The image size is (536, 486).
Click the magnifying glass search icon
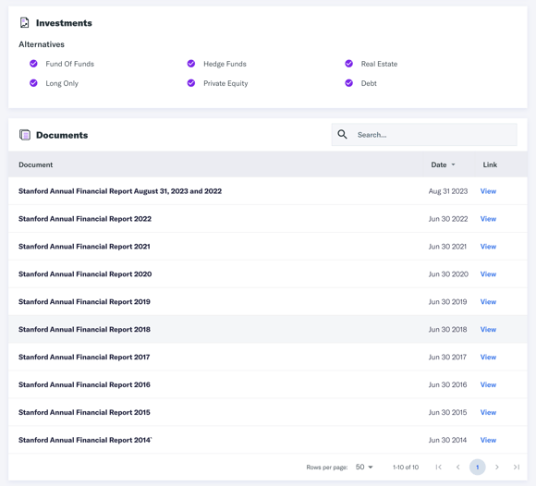click(342, 134)
